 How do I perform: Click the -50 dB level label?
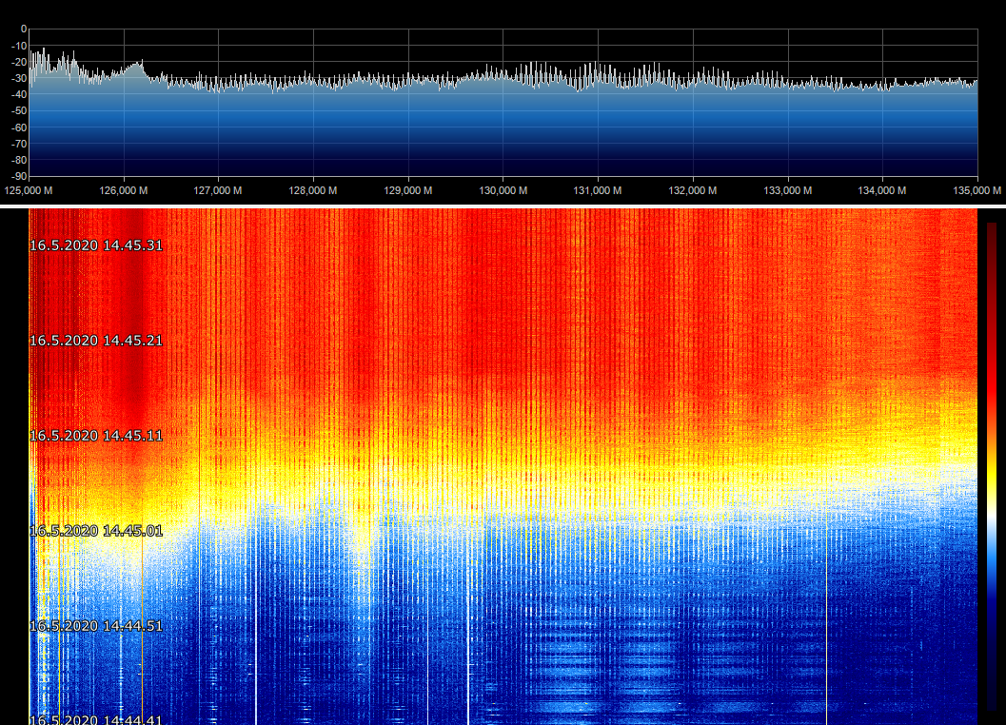(x=19, y=111)
